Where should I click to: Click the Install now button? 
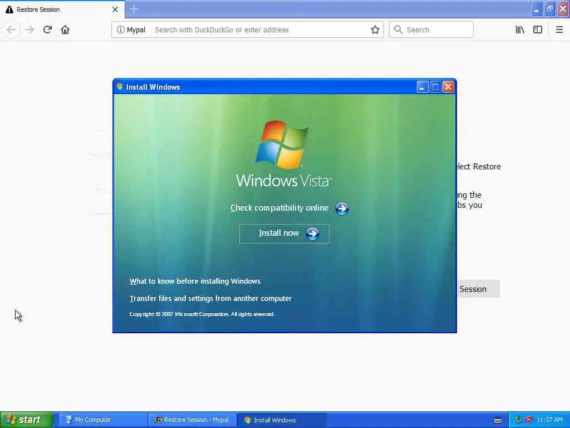284,234
